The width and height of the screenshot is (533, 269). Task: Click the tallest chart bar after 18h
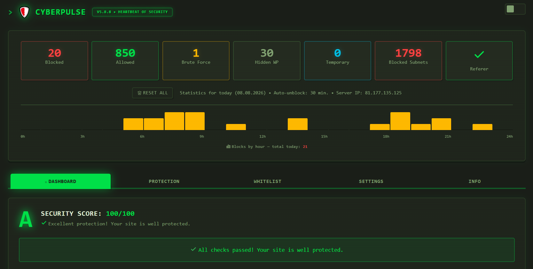(400, 121)
